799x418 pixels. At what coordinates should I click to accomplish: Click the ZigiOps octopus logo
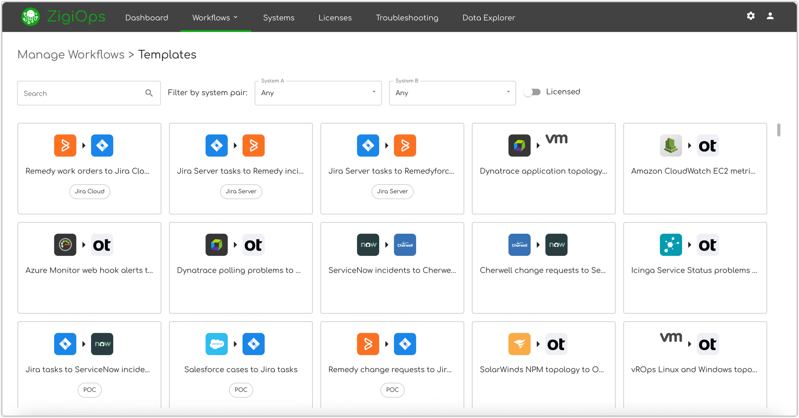click(30, 17)
